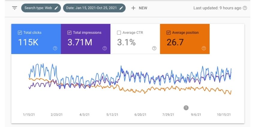Click the annotation marker labeled 1

click(186, 108)
